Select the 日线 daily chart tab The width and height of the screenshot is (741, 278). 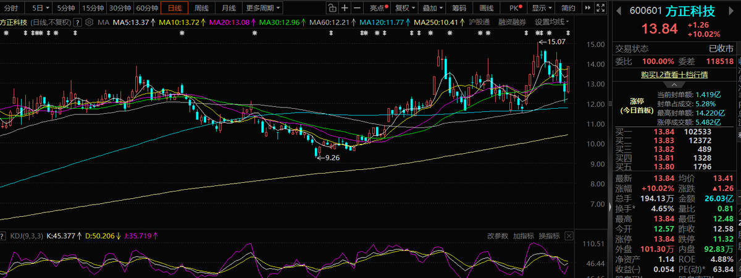point(175,8)
